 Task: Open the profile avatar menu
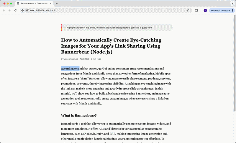click(205, 11)
